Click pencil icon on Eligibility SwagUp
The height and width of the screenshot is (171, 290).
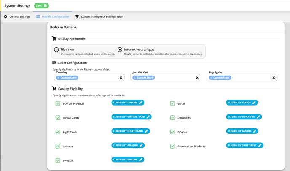point(140,160)
